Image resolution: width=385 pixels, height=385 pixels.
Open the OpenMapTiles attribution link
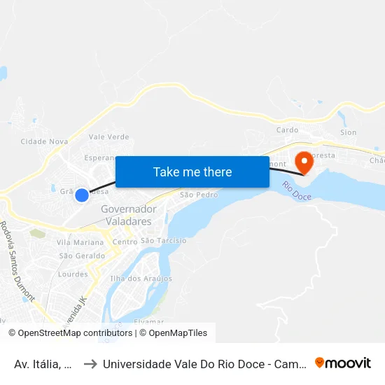coord(174,333)
